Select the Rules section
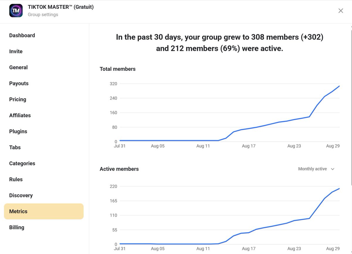The height and width of the screenshot is (254, 352). (15, 179)
